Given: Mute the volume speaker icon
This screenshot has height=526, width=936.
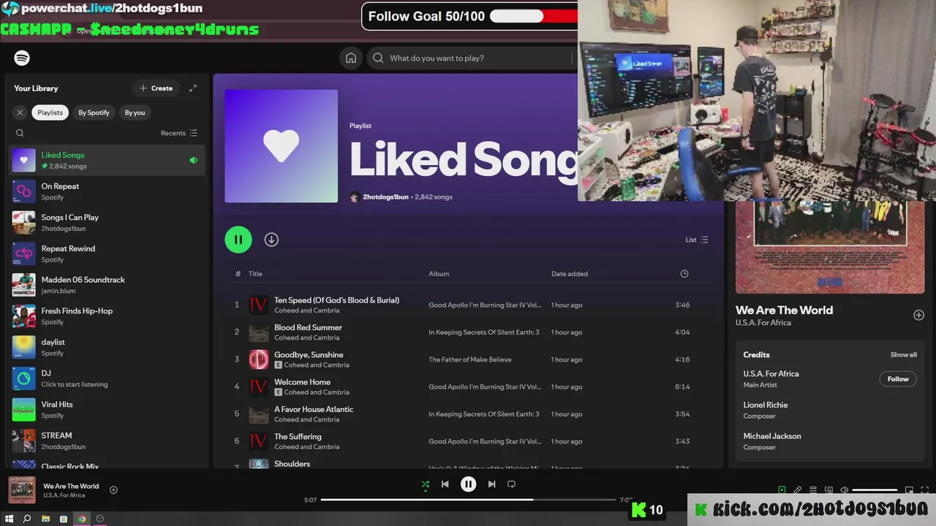Looking at the screenshot, I should point(844,490).
